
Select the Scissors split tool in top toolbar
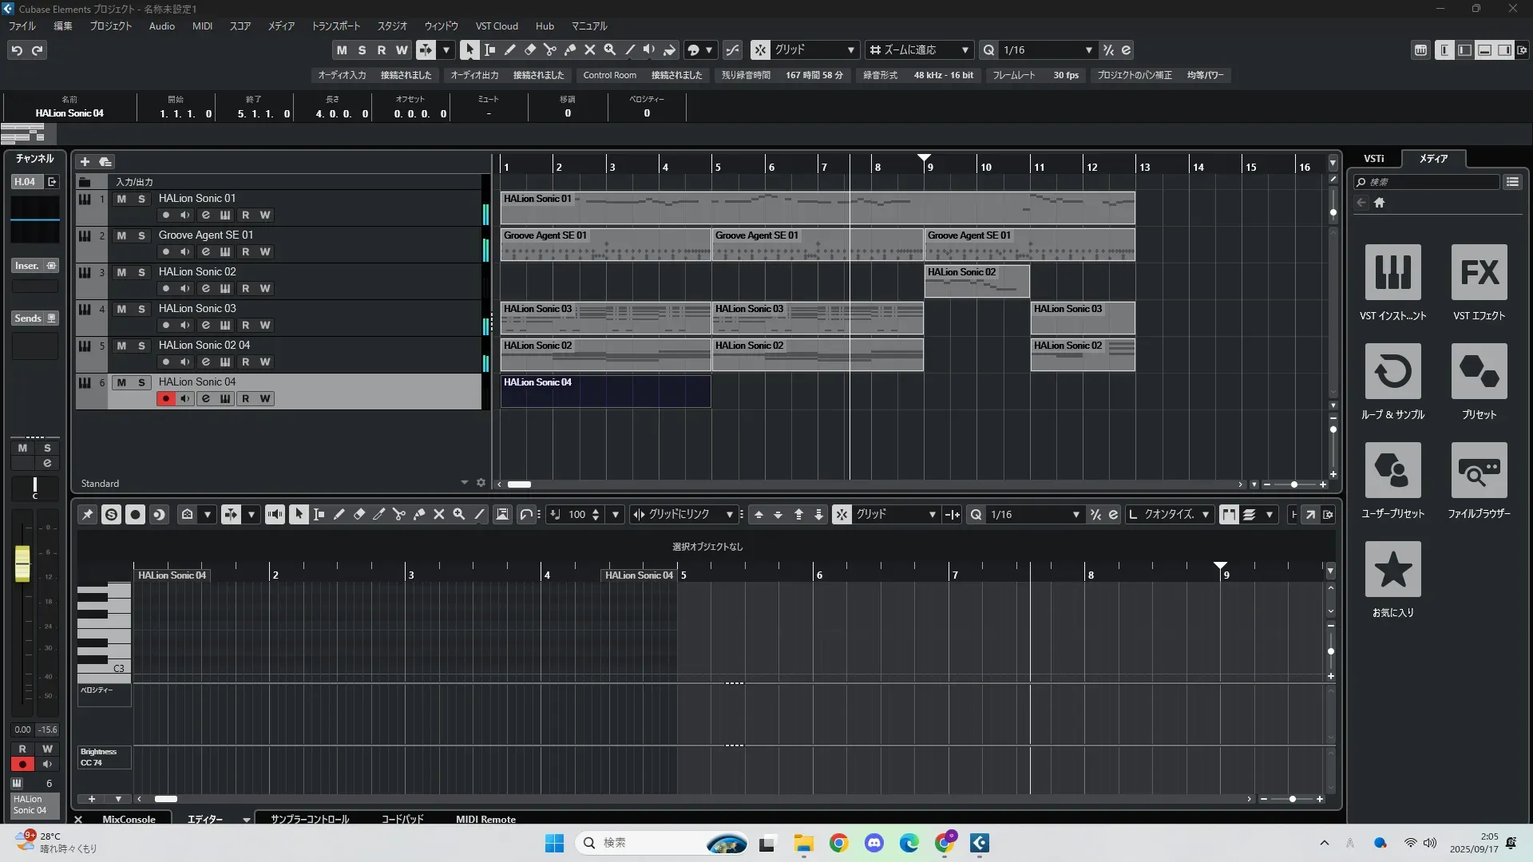pyautogui.click(x=550, y=50)
